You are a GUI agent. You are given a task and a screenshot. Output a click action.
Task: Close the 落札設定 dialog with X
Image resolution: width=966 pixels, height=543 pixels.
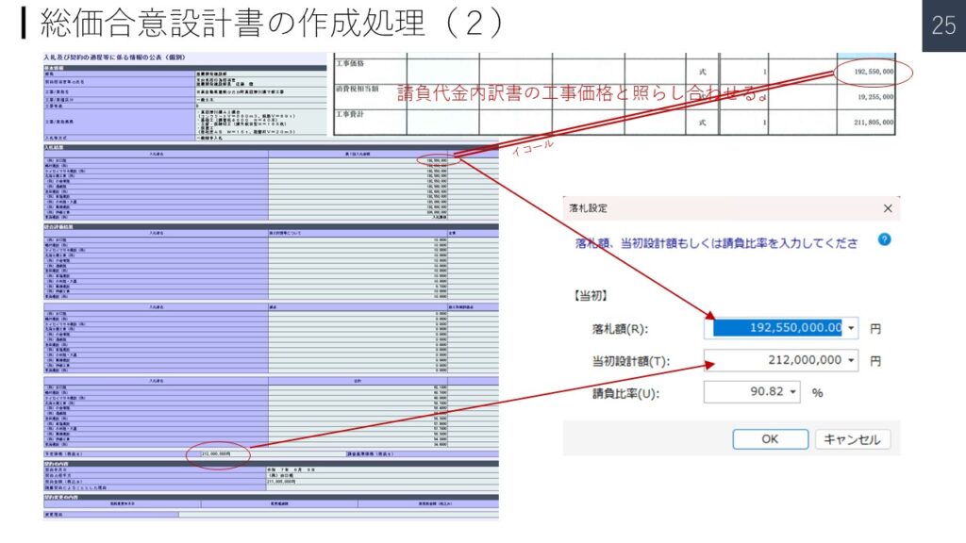click(x=887, y=208)
